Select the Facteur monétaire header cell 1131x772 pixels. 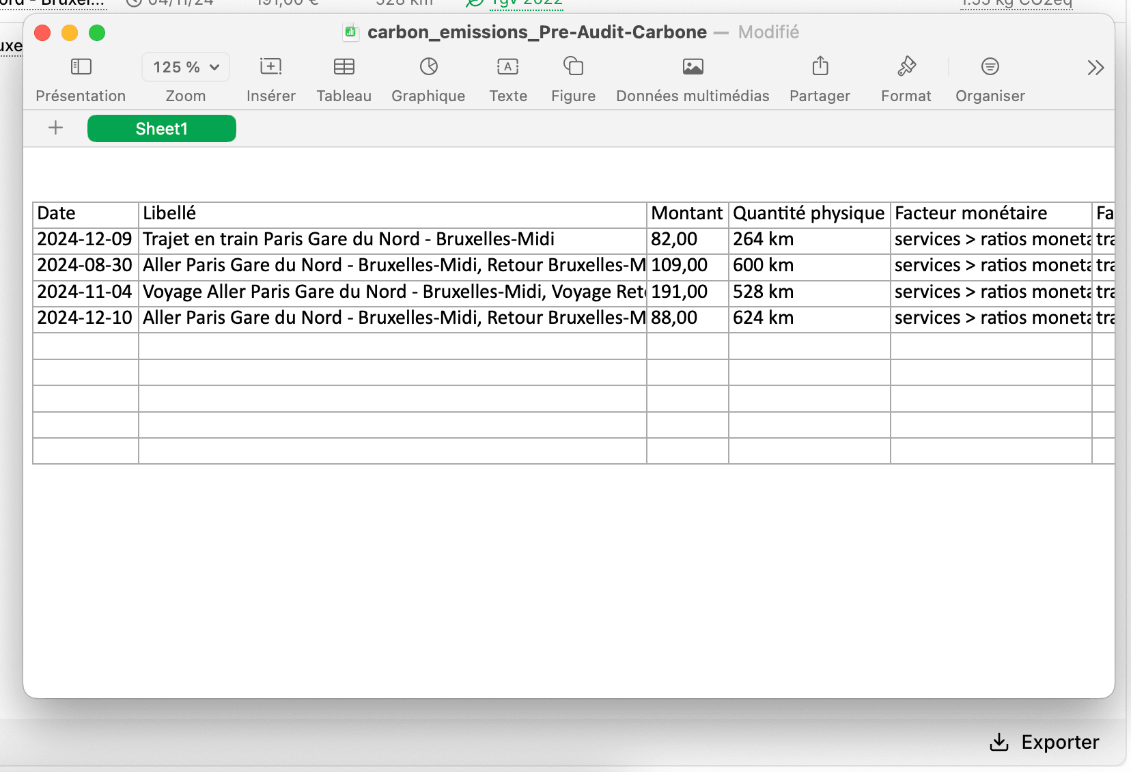tap(991, 215)
